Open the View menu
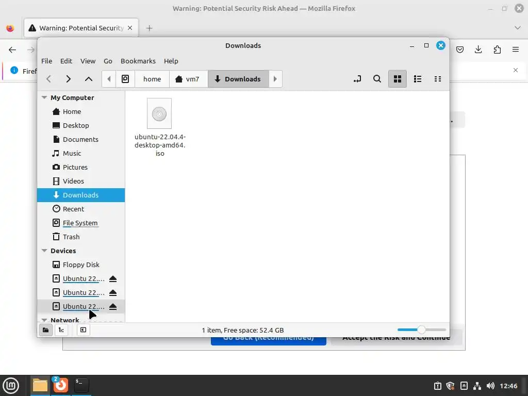The width and height of the screenshot is (528, 396). (88, 61)
